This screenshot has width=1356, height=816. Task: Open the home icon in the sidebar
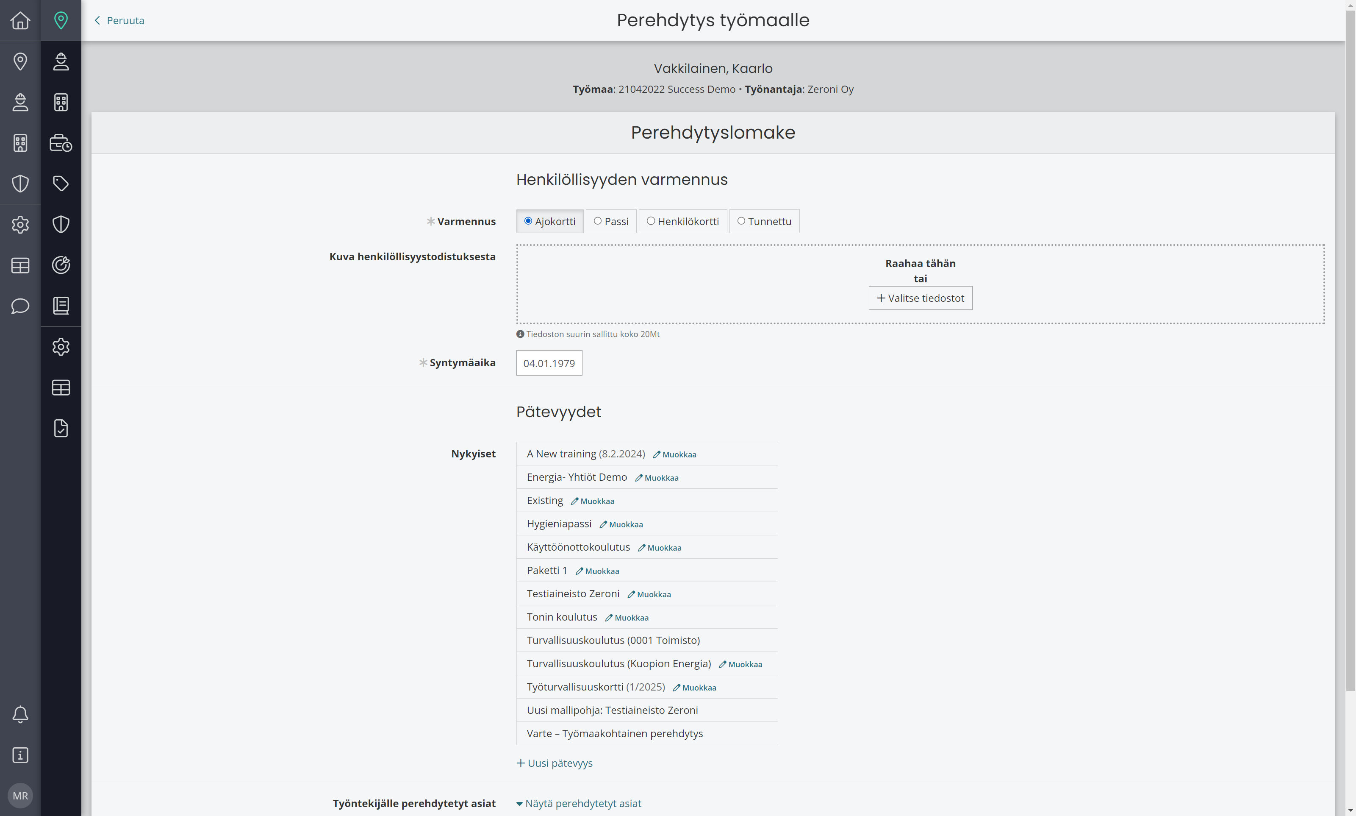tap(20, 20)
